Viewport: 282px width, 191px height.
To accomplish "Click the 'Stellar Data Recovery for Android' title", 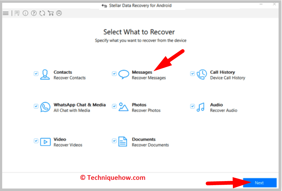I will coord(140,6).
